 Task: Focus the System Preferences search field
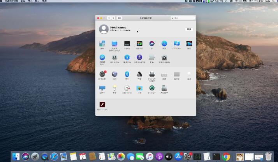pos(183,18)
